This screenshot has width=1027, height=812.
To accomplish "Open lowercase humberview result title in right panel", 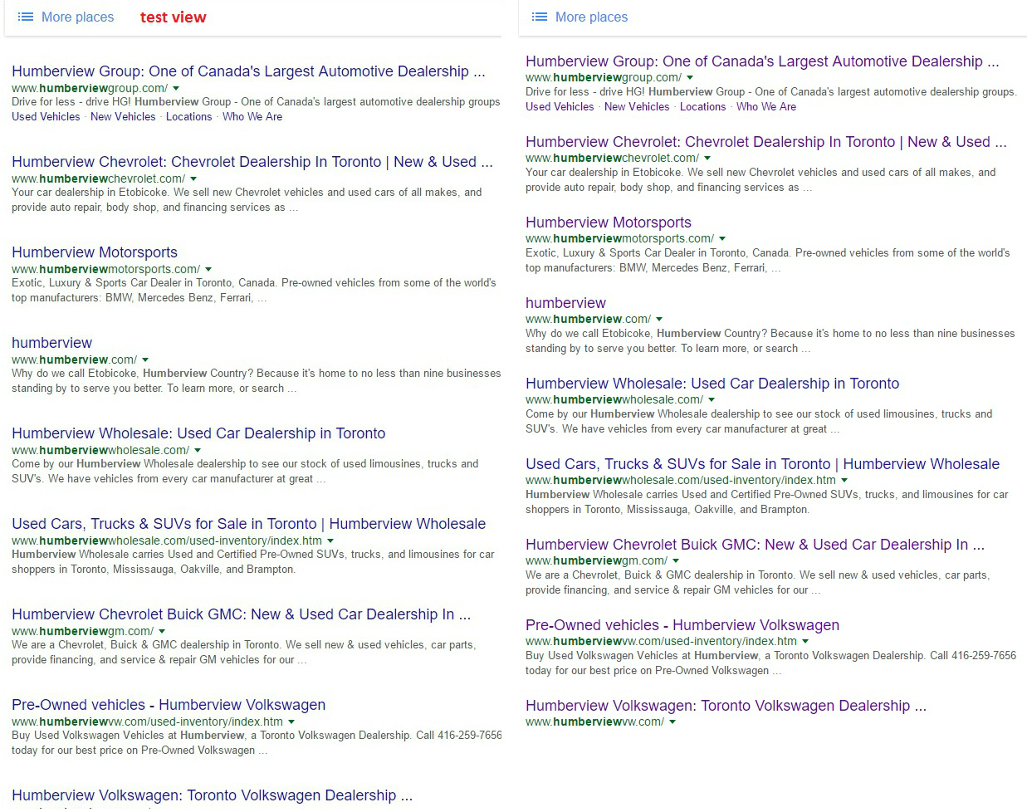I will pos(565,303).
